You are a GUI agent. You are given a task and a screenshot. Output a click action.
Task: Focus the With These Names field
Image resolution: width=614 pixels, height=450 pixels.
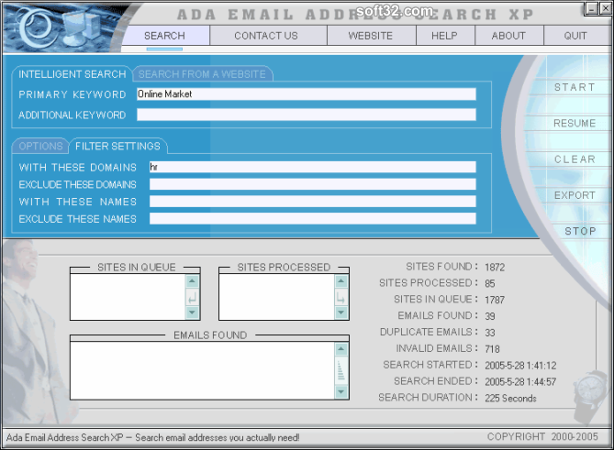tap(312, 202)
